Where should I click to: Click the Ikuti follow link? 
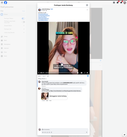52,9
